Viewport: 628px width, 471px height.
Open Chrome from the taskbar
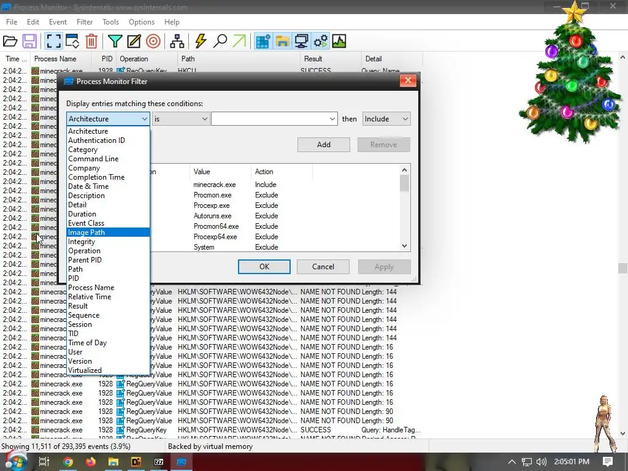pos(68,462)
